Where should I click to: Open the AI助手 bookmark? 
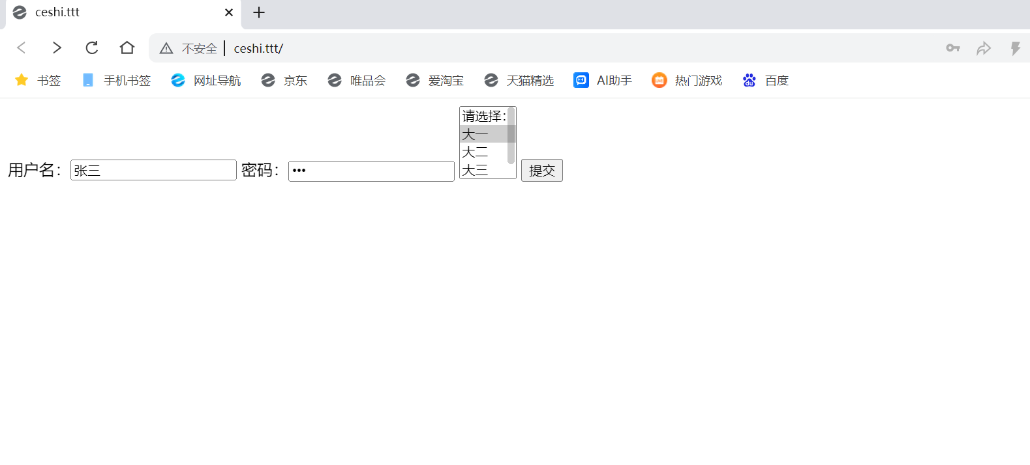click(x=603, y=80)
